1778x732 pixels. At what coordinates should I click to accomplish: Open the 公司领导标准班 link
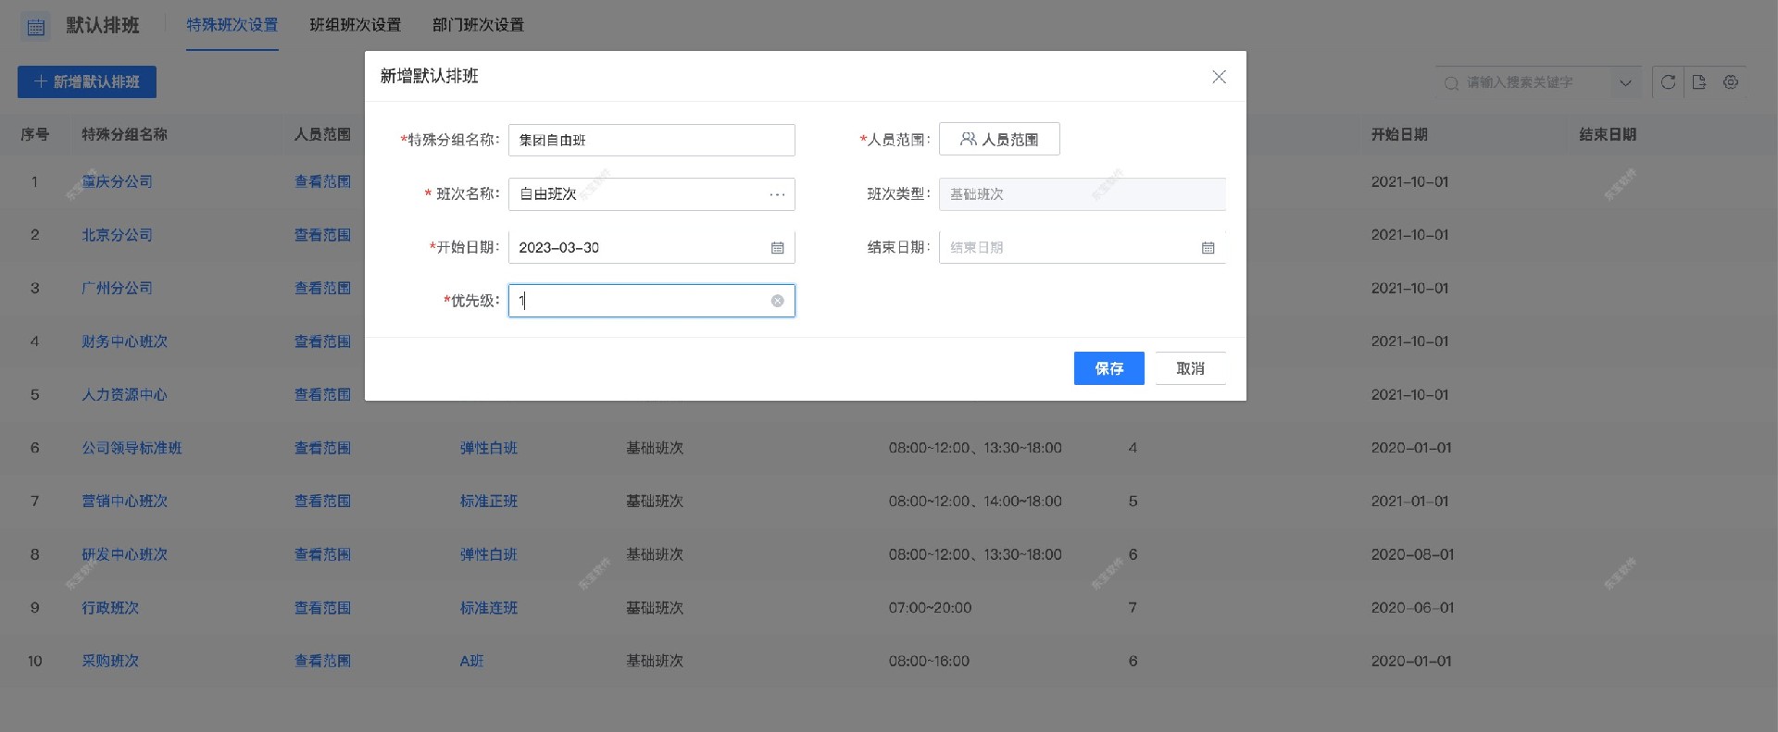pyautogui.click(x=131, y=448)
